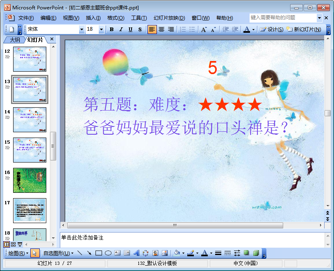
Task: Toggle Underline formatting
Action: [x=130, y=29]
